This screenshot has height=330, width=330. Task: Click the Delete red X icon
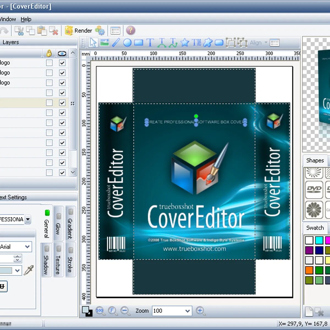tap(54, 31)
